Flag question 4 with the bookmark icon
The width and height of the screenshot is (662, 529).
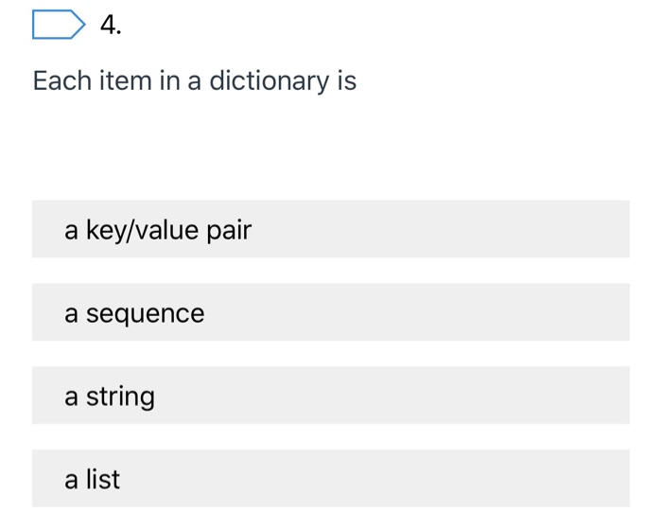(x=57, y=25)
